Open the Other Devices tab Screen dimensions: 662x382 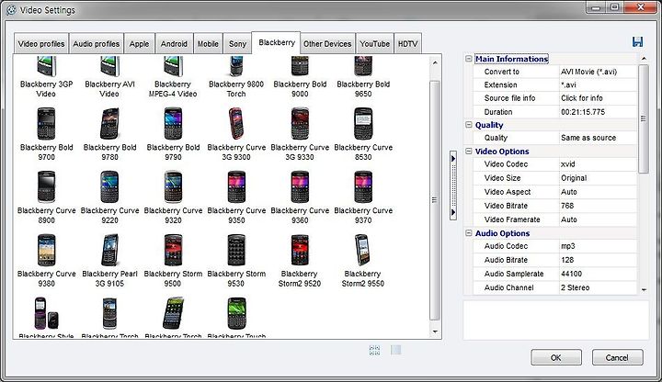(327, 44)
